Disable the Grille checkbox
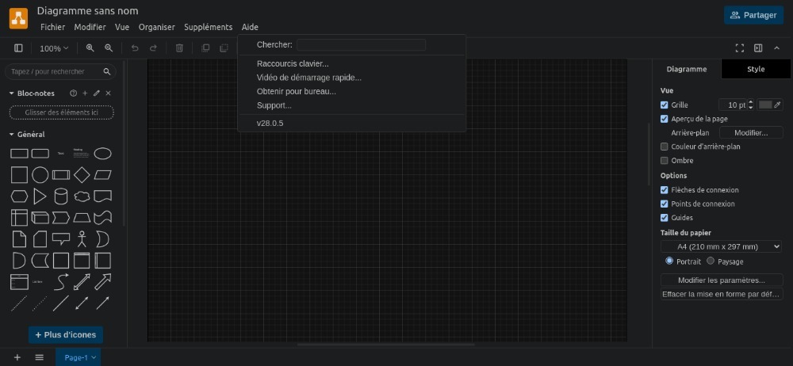The image size is (793, 366). [665, 105]
